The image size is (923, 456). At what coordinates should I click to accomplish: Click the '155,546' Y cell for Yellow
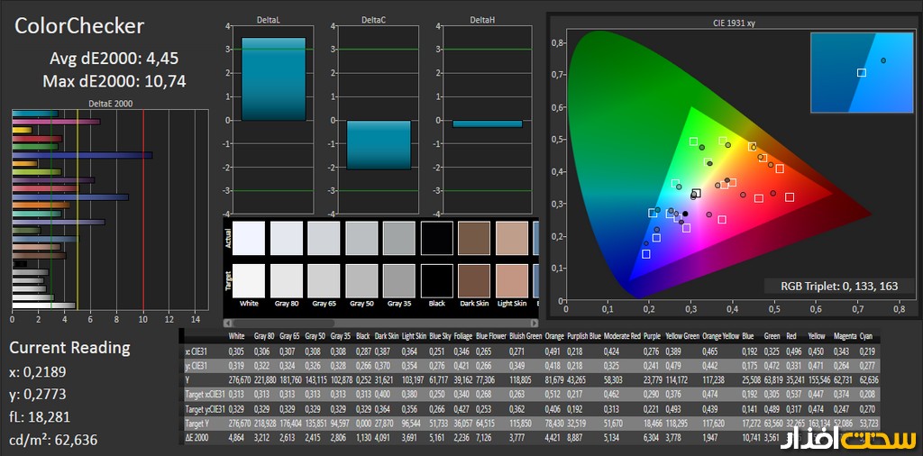[818, 379]
